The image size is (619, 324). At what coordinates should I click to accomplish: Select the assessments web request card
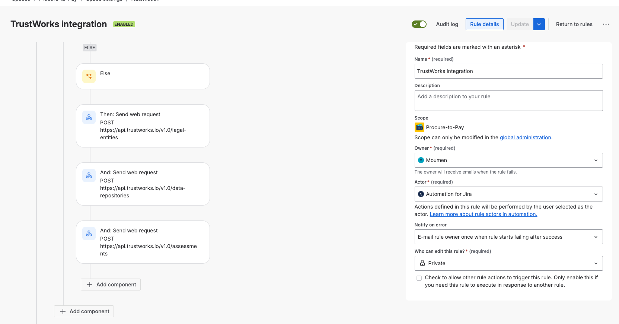tap(143, 242)
